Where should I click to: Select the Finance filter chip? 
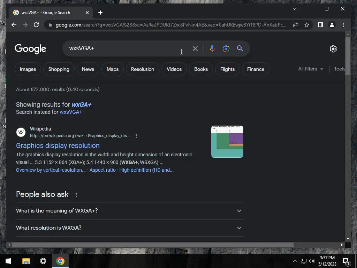[x=256, y=69]
